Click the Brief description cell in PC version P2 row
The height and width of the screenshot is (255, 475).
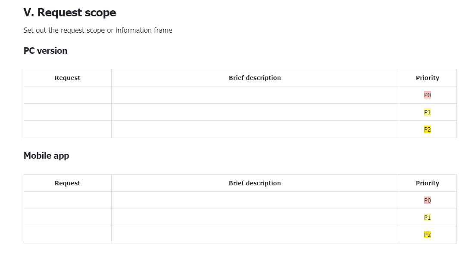pos(255,129)
